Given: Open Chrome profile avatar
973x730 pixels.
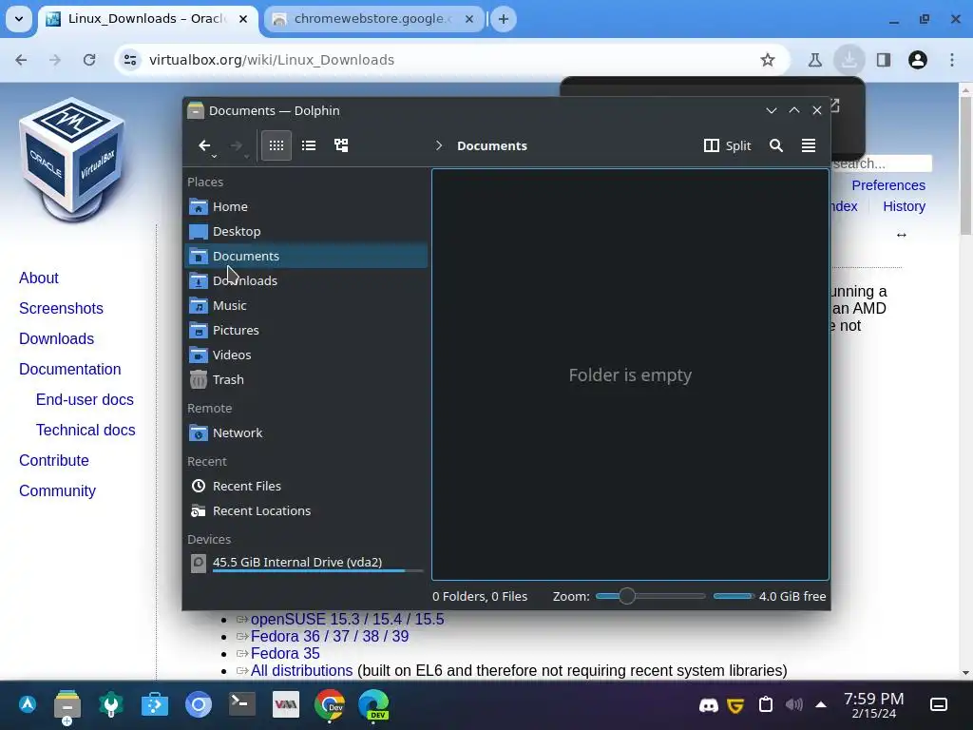Looking at the screenshot, I should click(918, 60).
